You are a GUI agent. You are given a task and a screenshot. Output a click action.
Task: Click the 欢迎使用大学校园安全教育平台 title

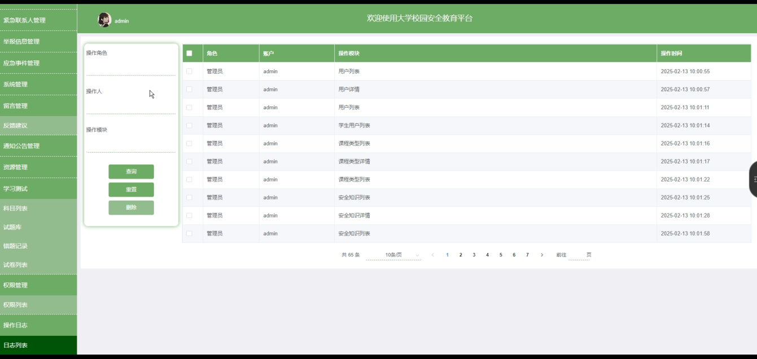419,18
